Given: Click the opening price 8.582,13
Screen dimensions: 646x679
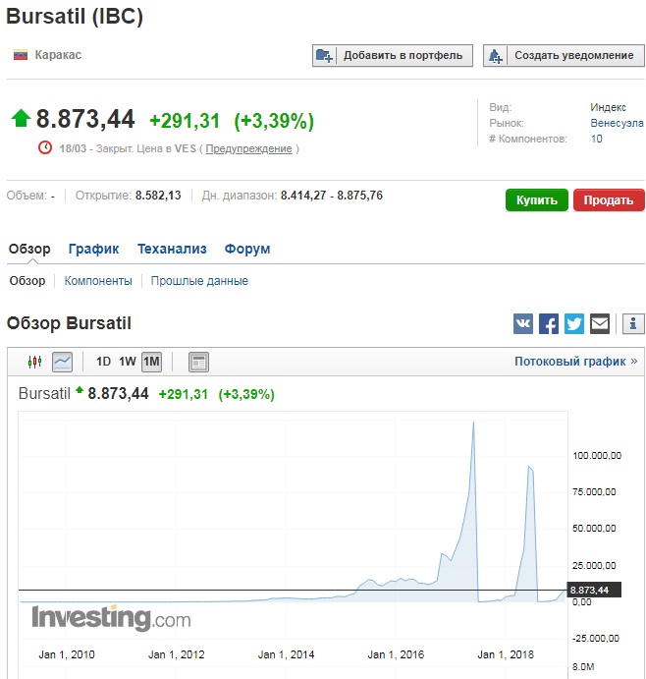Looking at the screenshot, I should pyautogui.click(x=158, y=196).
